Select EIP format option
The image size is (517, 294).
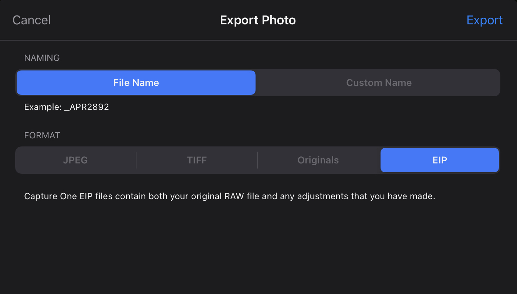pos(440,160)
